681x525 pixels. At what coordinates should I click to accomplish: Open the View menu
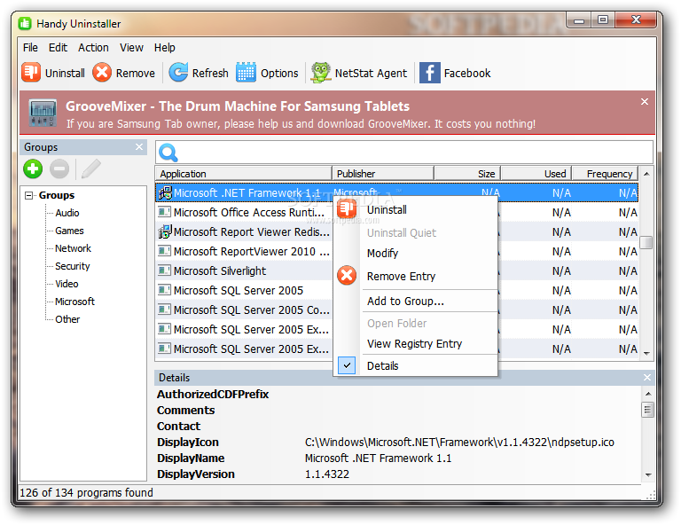coord(131,47)
